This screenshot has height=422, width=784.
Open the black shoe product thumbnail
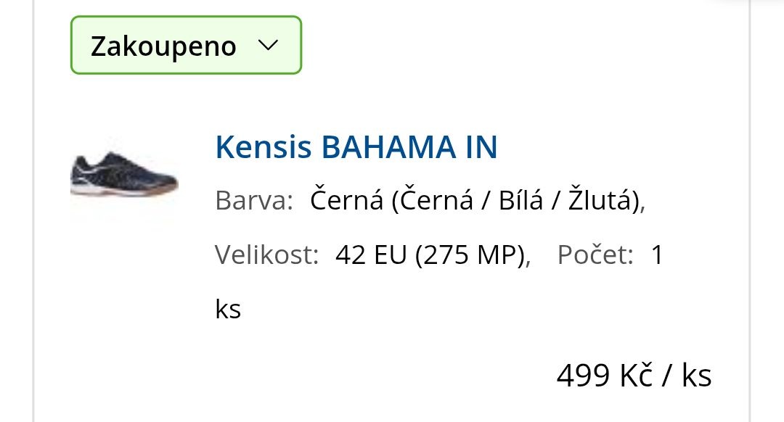(x=124, y=175)
